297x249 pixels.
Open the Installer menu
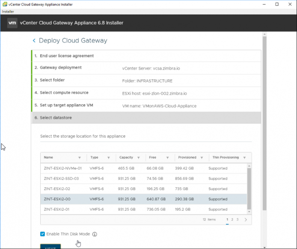tap(8, 12)
